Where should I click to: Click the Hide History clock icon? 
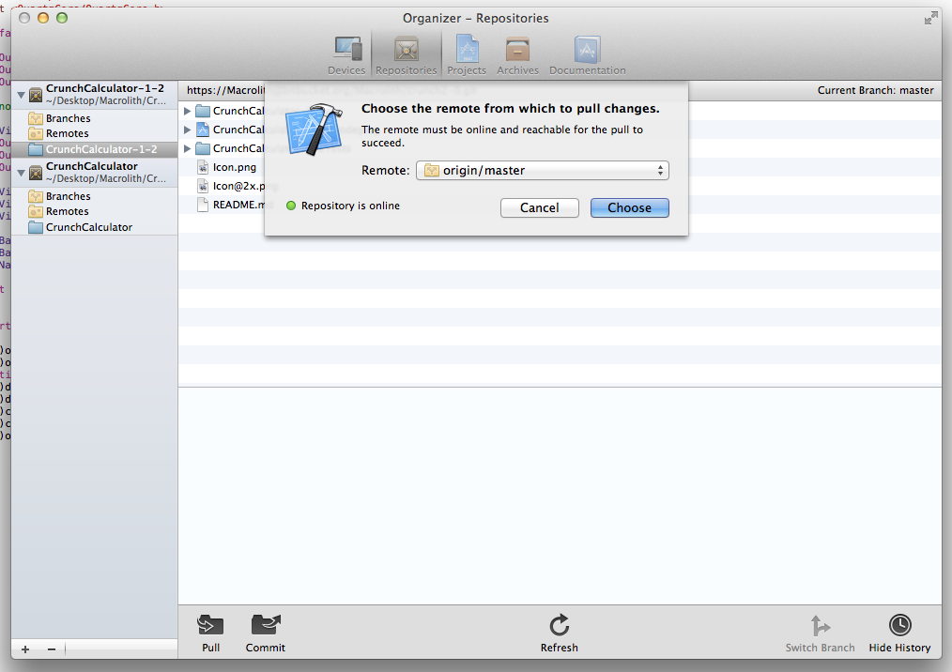(x=899, y=625)
